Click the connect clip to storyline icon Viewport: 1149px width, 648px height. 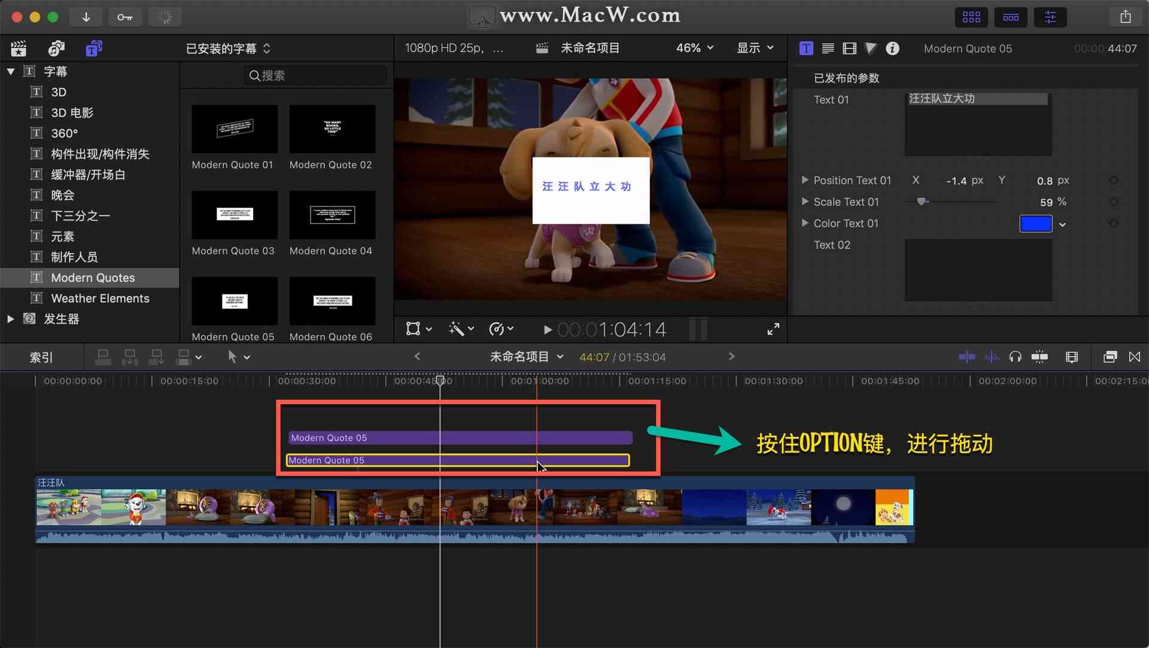[103, 357]
